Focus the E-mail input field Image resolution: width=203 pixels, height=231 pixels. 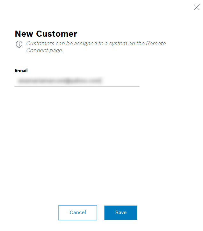(x=77, y=81)
